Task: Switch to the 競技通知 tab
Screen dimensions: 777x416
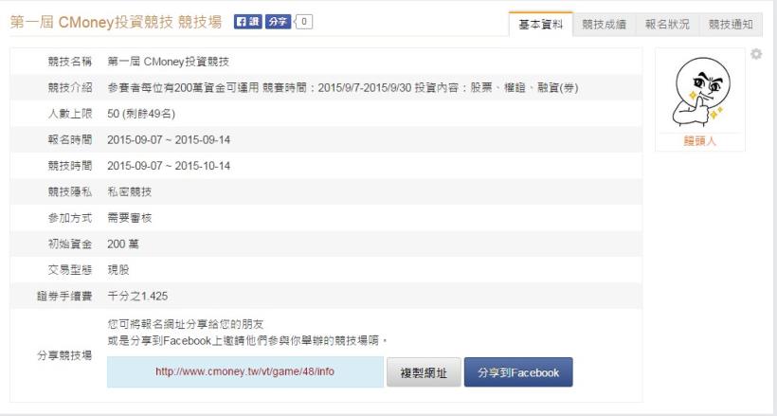Action: point(731,25)
